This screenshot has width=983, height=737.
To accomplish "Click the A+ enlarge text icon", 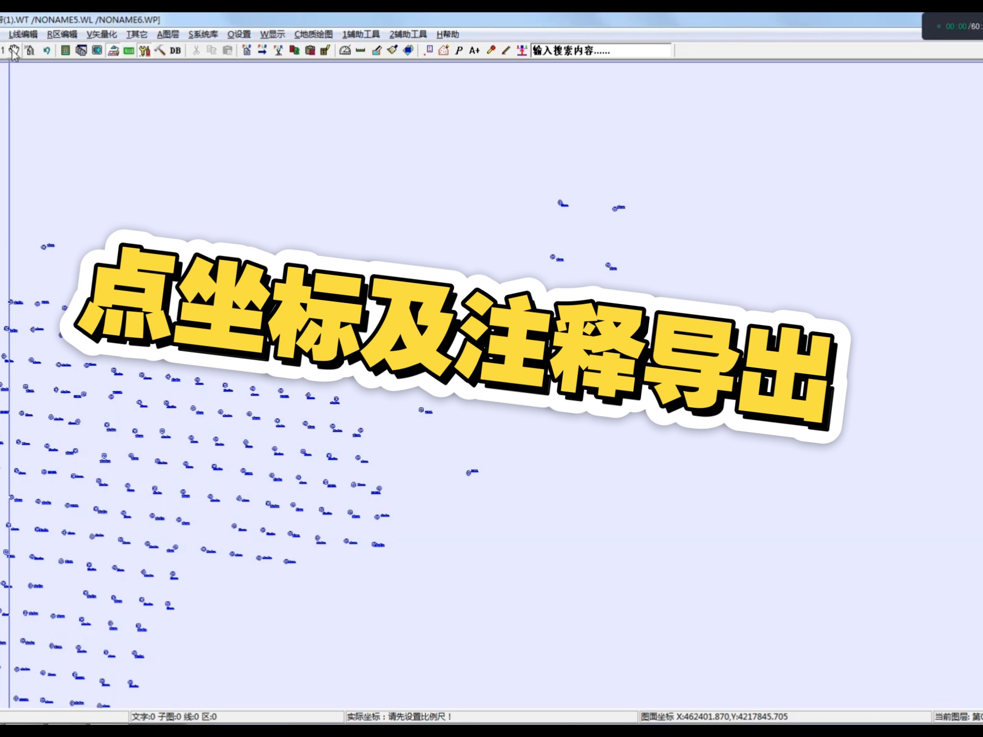I will pyautogui.click(x=474, y=51).
